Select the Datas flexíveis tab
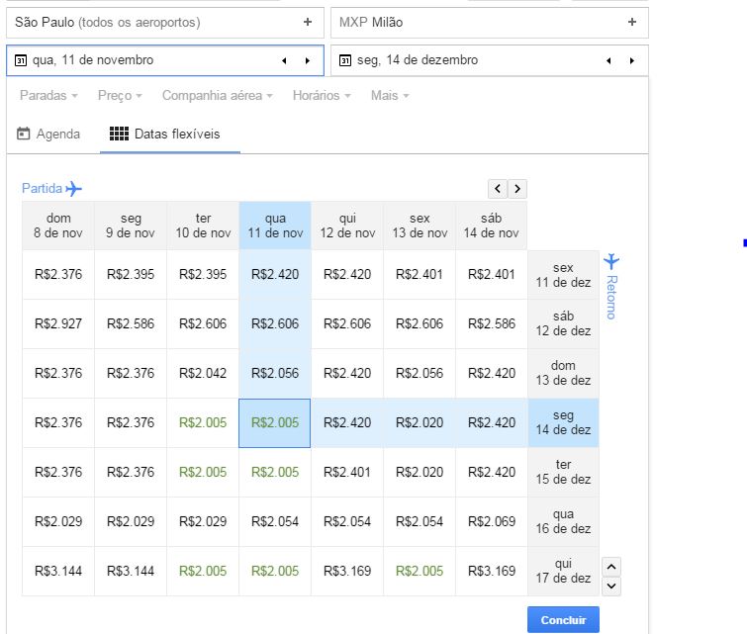 (165, 134)
